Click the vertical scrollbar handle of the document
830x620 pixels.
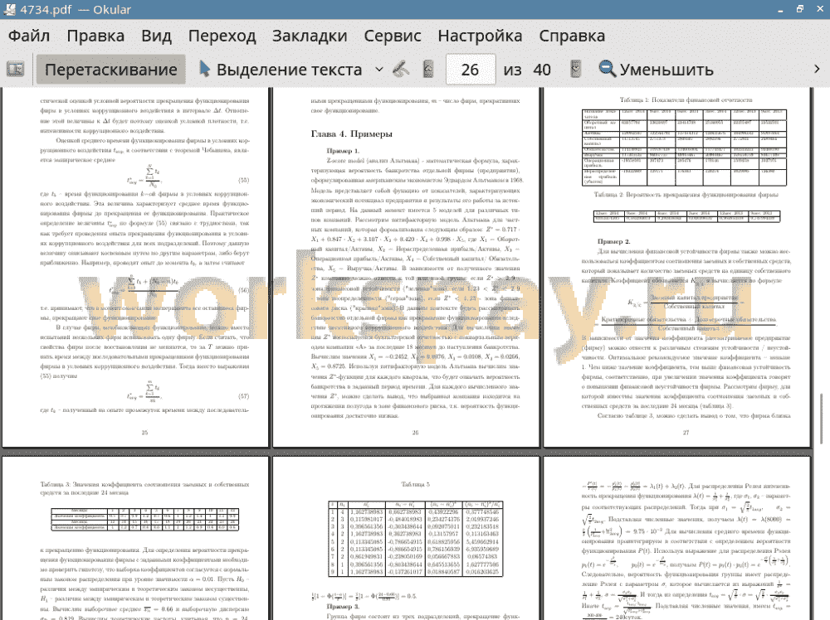pyautogui.click(x=822, y=419)
